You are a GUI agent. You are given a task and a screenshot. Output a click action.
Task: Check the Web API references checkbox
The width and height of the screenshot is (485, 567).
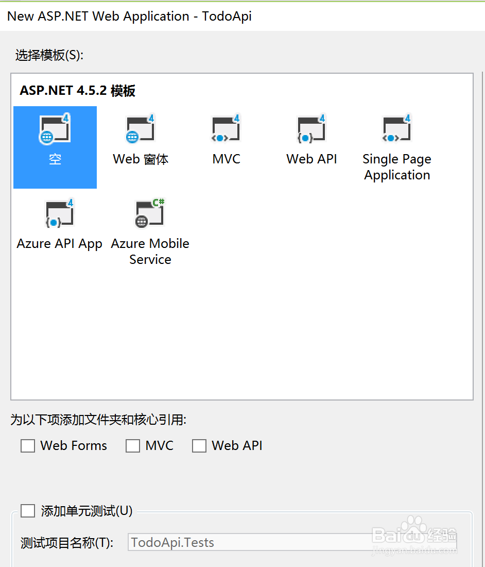click(x=199, y=445)
